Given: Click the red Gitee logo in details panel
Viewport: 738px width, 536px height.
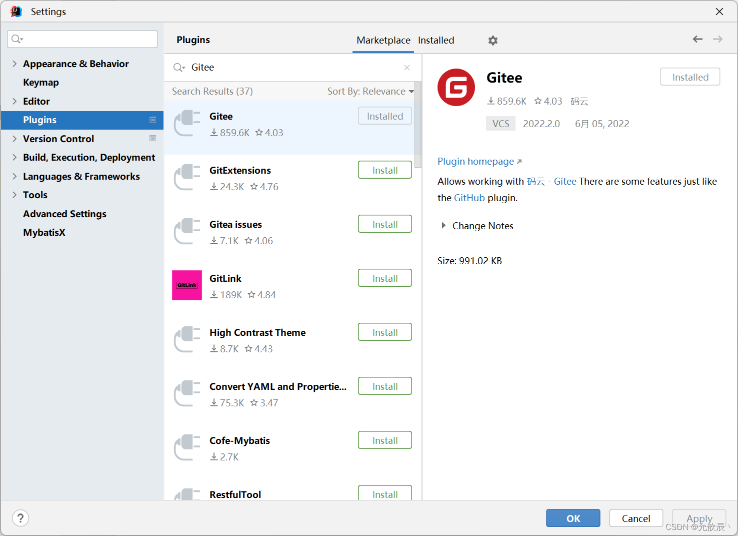Looking at the screenshot, I should tap(456, 87).
